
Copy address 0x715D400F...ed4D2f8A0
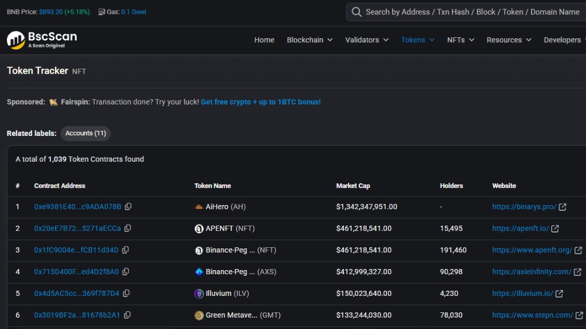point(126,271)
